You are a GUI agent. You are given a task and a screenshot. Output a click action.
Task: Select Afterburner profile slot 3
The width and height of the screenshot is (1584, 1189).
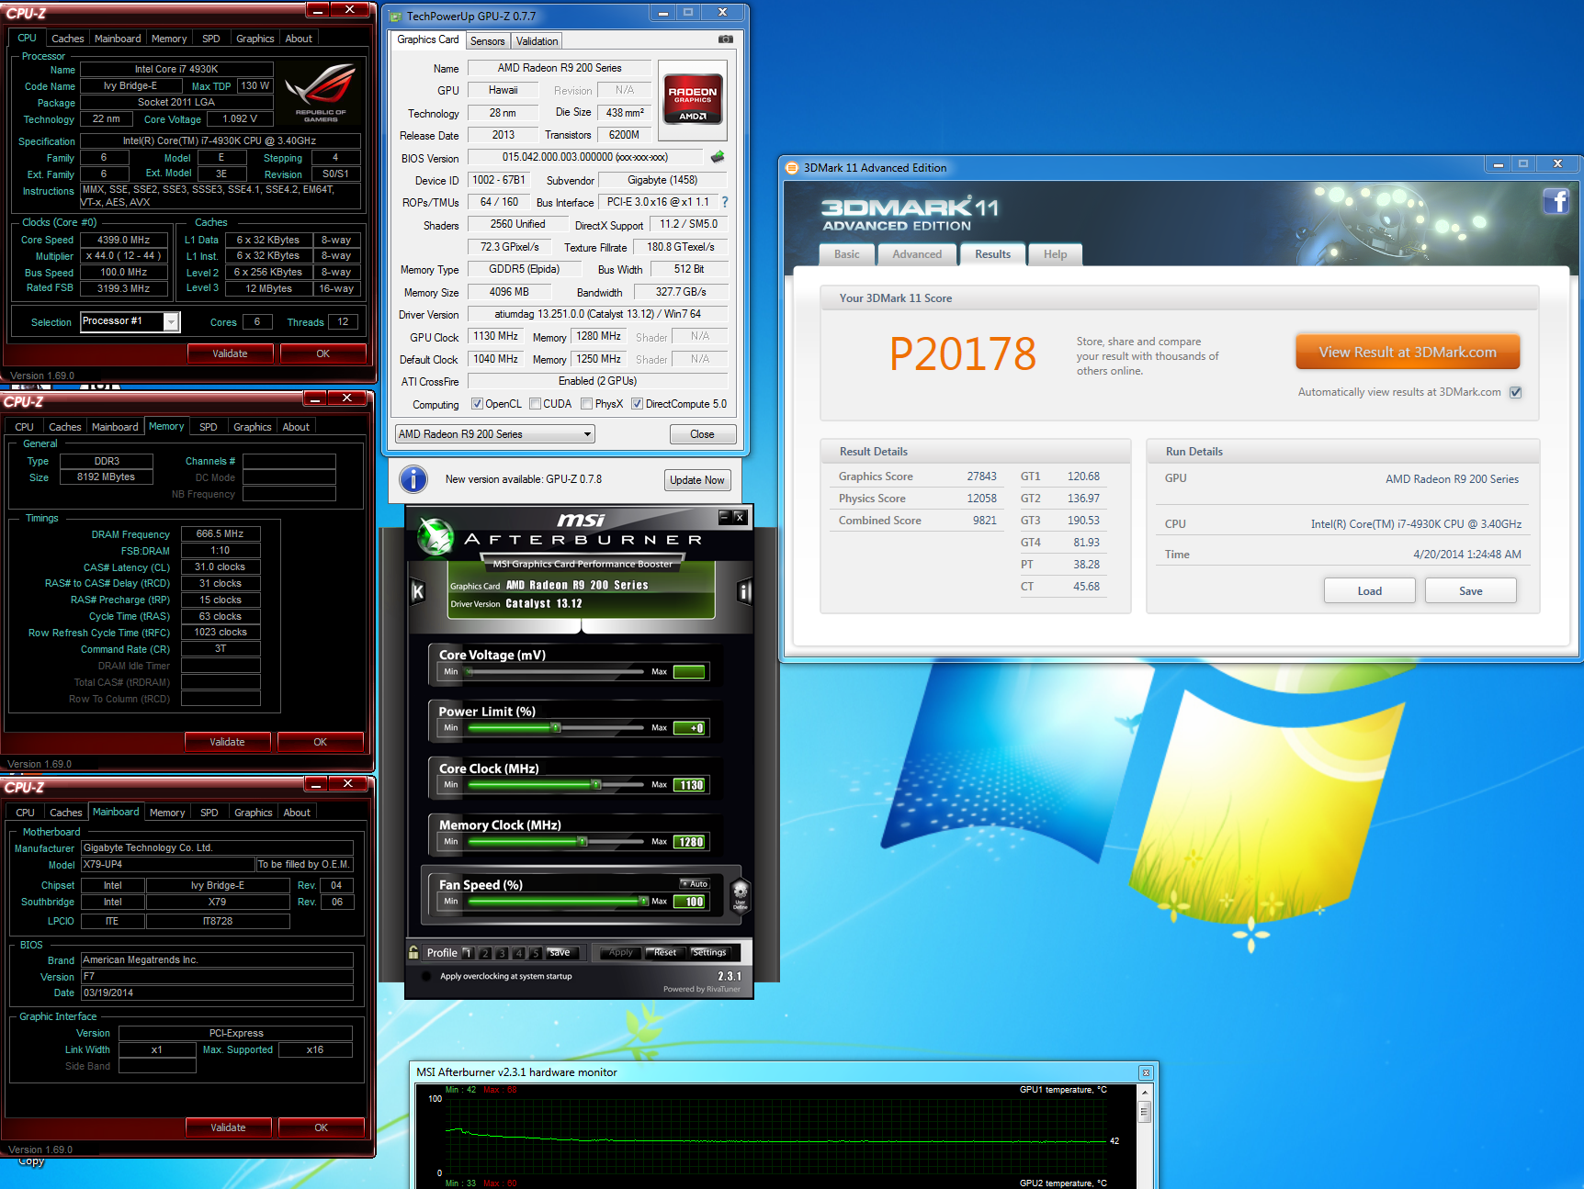click(502, 953)
